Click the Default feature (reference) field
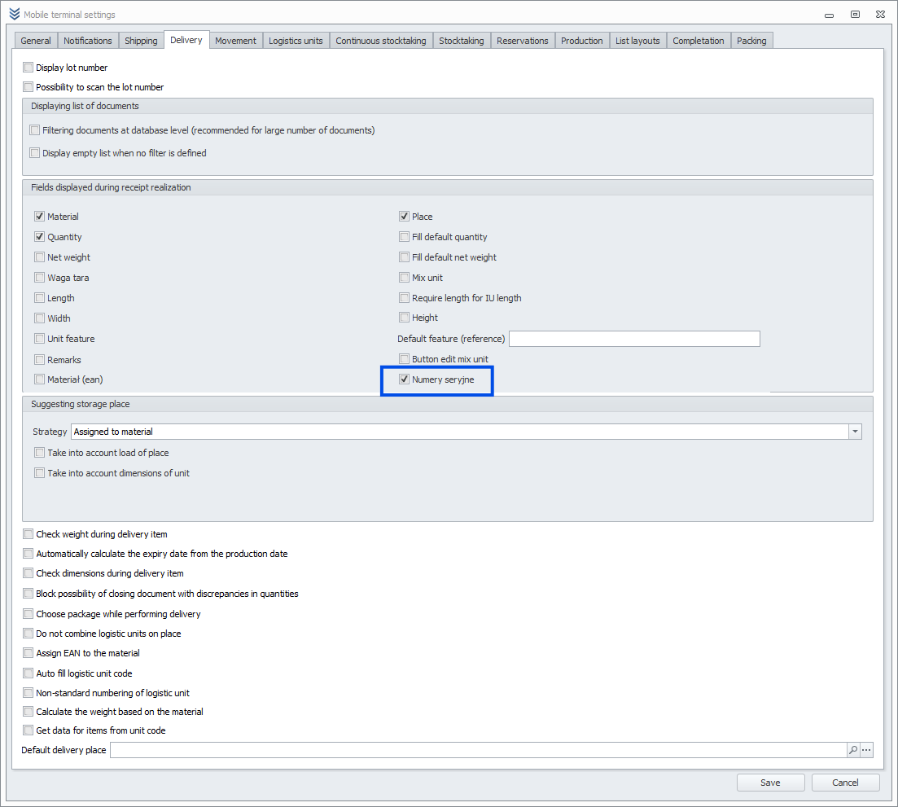Image resolution: width=898 pixels, height=807 pixels. pyautogui.click(x=634, y=339)
